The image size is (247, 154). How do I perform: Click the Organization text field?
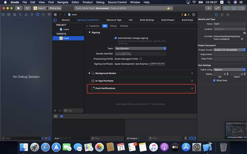point(230,54)
